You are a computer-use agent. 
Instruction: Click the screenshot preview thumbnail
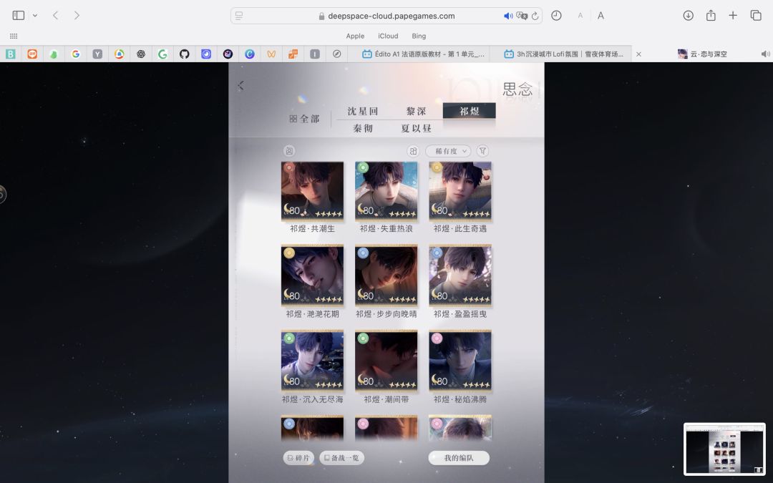click(724, 449)
